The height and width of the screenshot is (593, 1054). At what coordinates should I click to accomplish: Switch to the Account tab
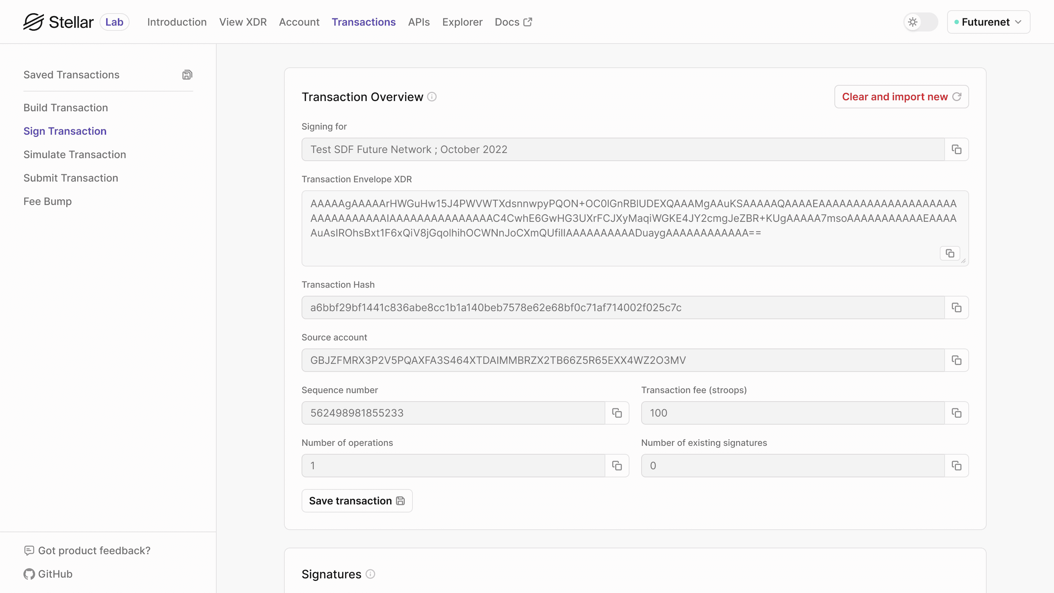point(299,22)
